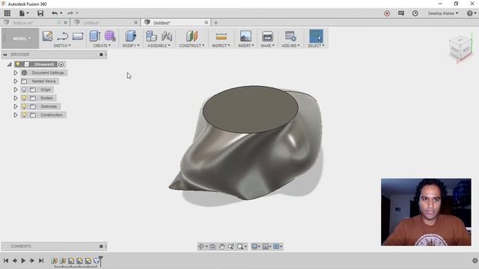Image resolution: width=479 pixels, height=269 pixels.
Task: Select the Offset Plane construct icon
Action: coord(192,36)
